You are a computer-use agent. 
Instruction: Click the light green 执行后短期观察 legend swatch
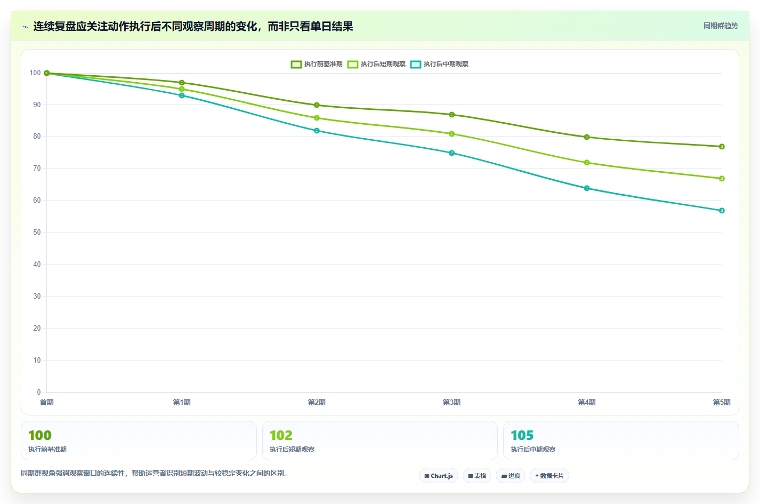tap(353, 64)
